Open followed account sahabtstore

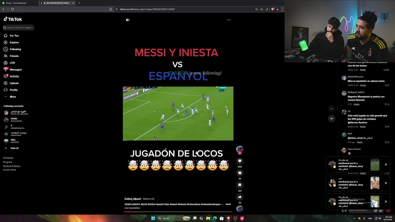[x=15, y=134]
